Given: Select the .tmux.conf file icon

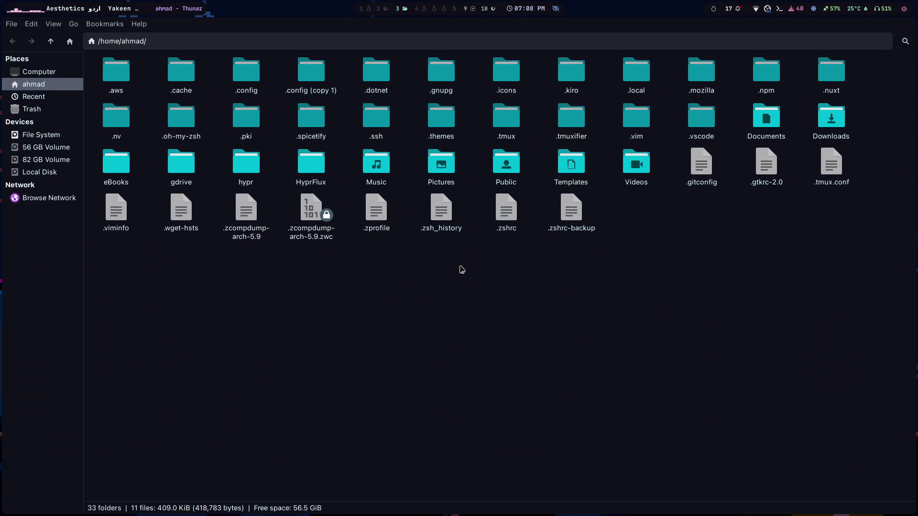Looking at the screenshot, I should pos(831,161).
